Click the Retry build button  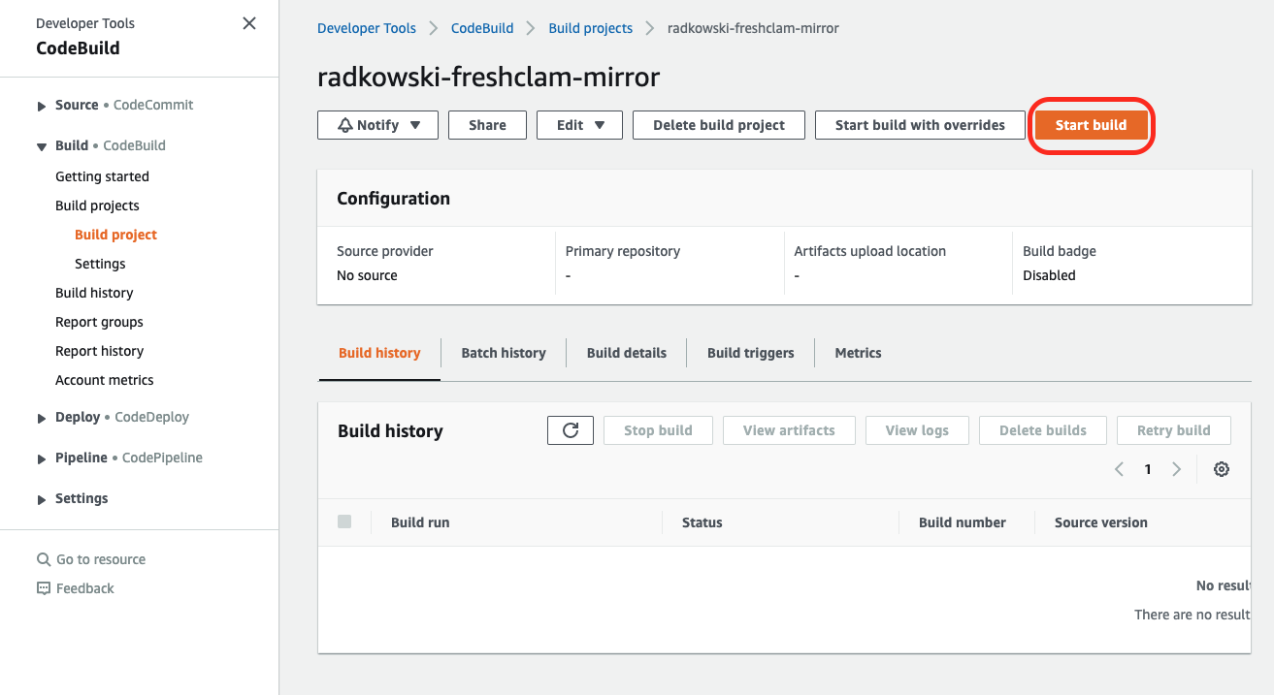1173,430
